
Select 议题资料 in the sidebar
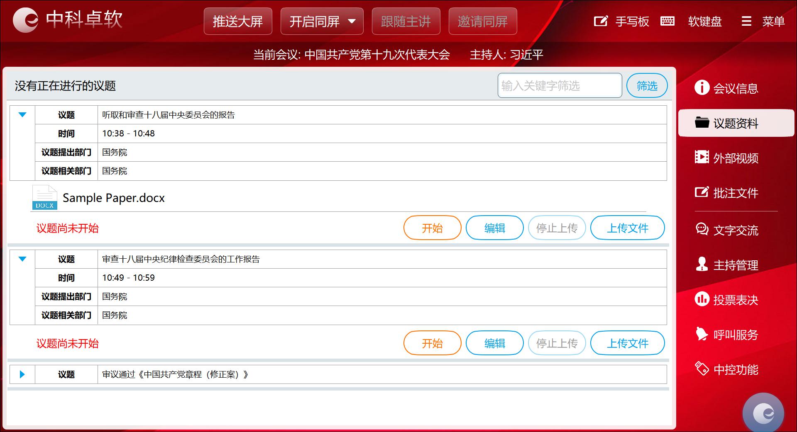(736, 123)
